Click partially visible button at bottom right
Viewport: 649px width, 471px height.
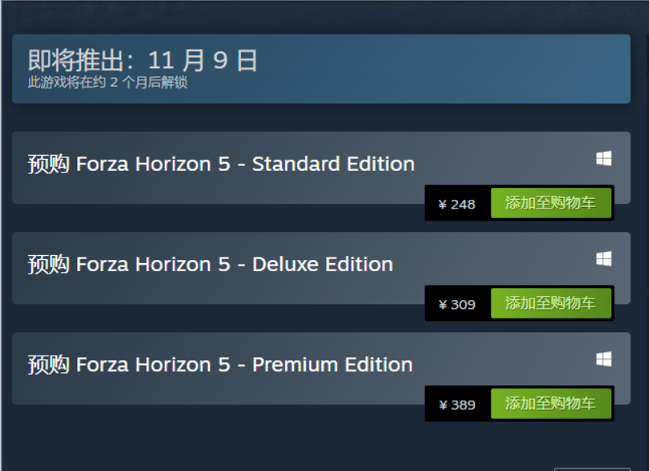tap(592, 469)
